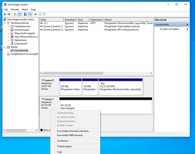This screenshot has height=154, width=195.
Task: Select Leválasztva in context menu
Action: click(63, 141)
